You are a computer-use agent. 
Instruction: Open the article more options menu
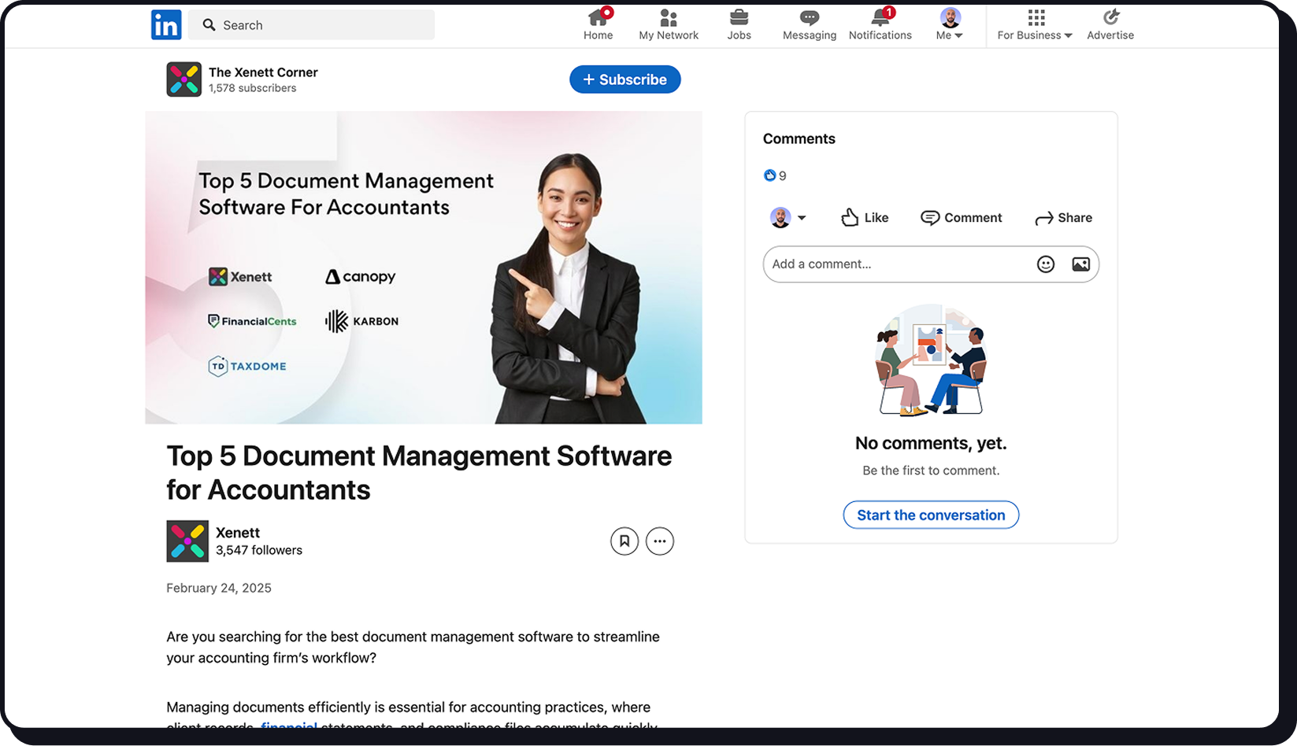(x=660, y=541)
